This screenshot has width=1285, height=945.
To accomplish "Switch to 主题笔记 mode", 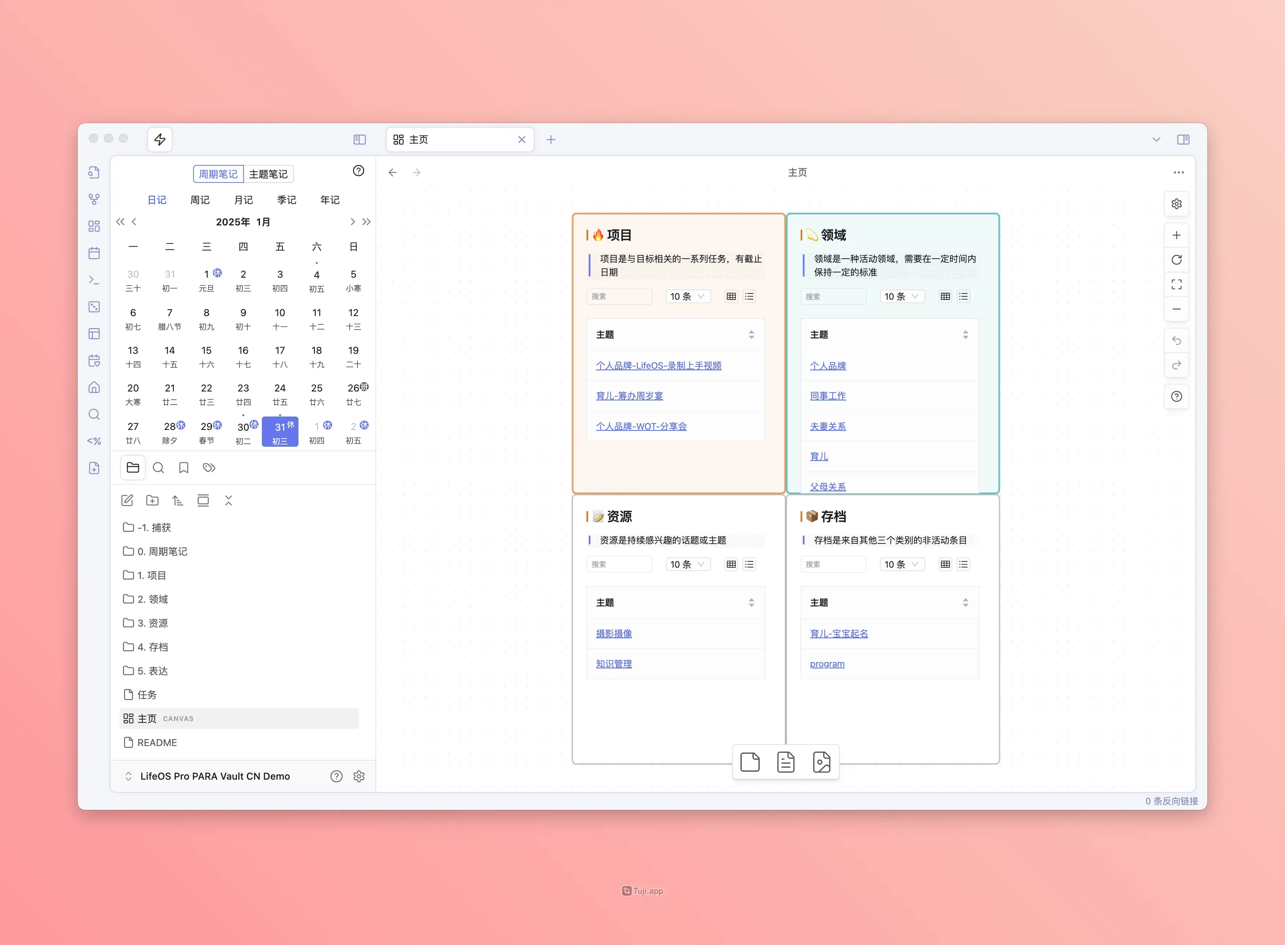I will click(x=268, y=174).
